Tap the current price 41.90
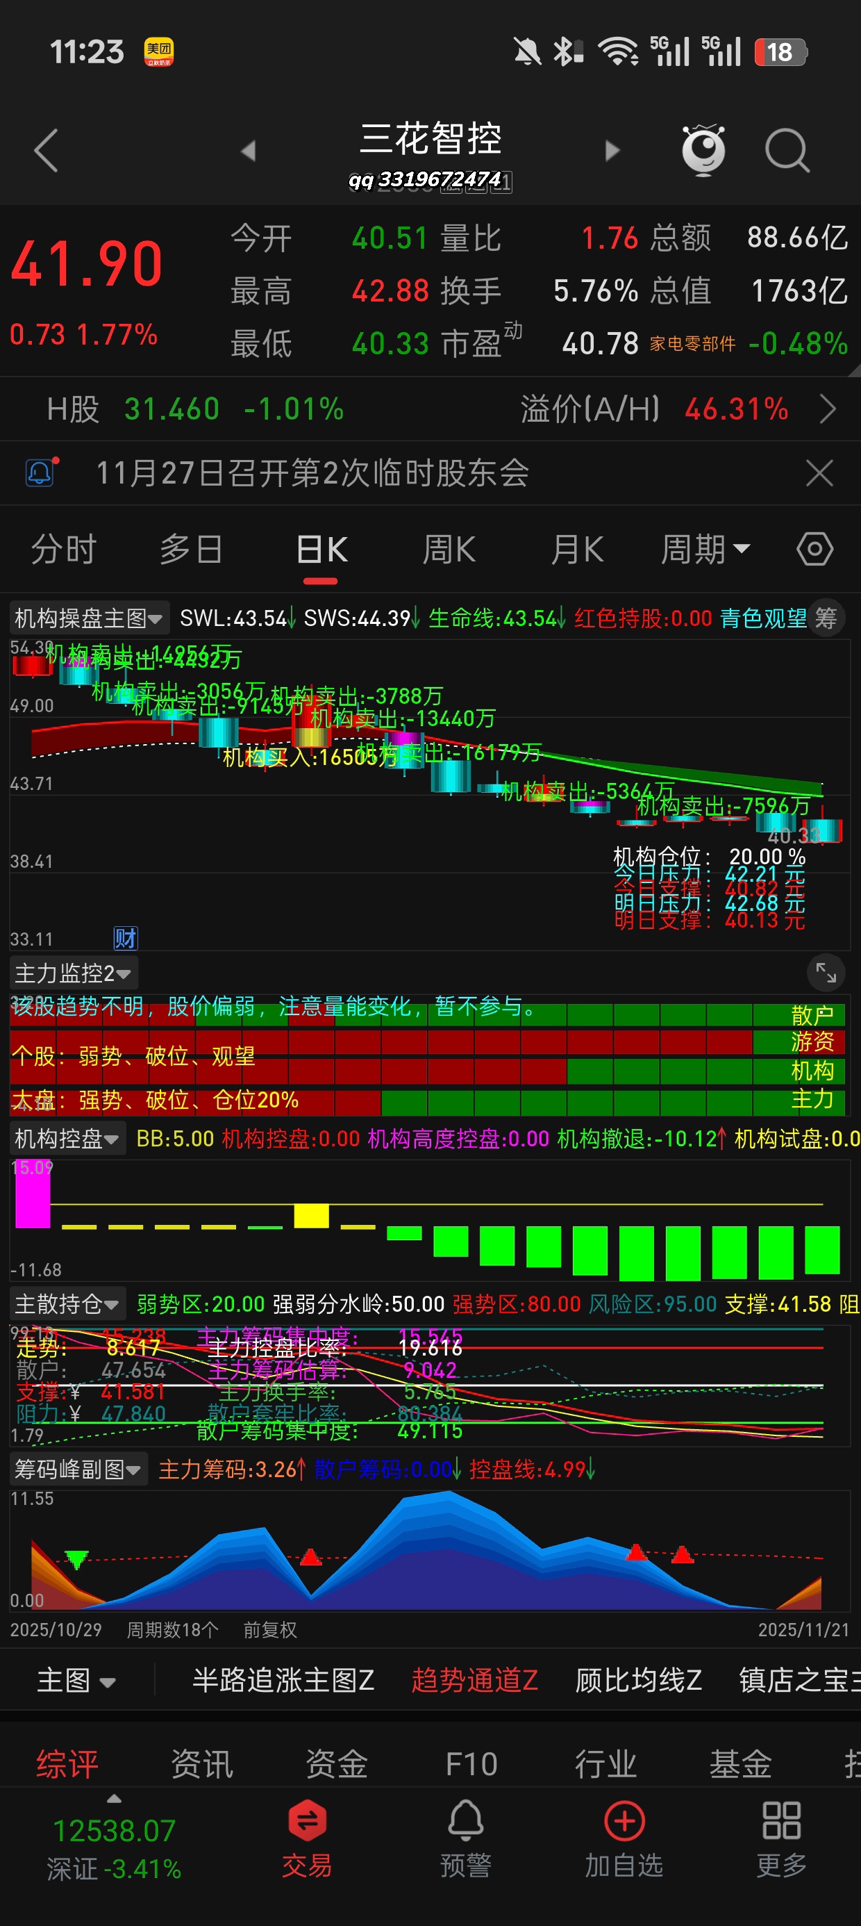The width and height of the screenshot is (861, 1926). pyautogui.click(x=87, y=264)
